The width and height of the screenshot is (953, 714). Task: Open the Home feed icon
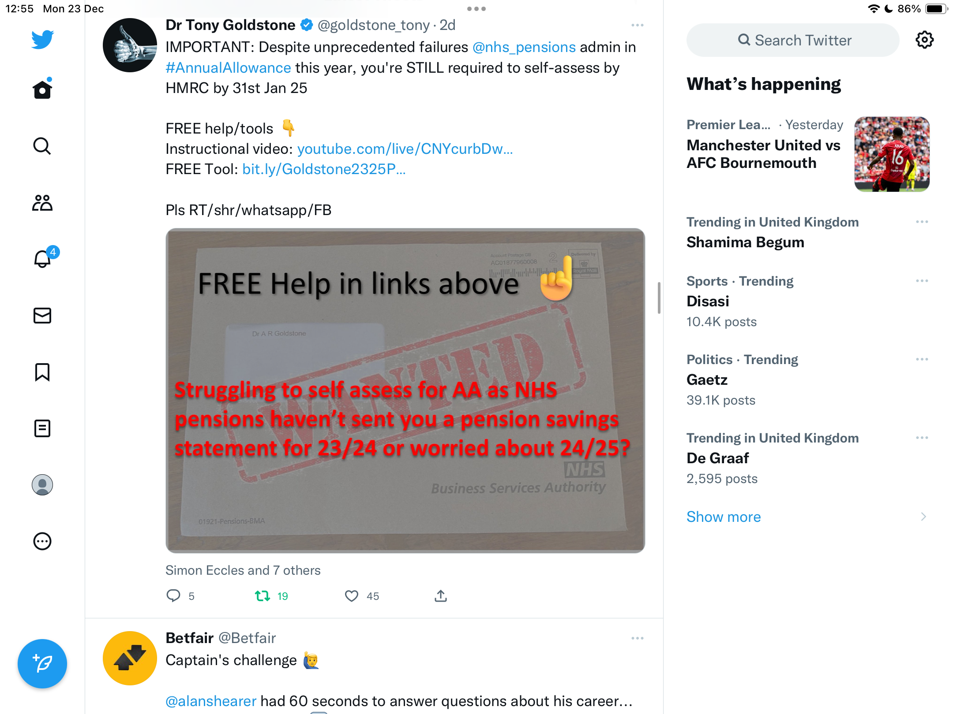tap(42, 89)
